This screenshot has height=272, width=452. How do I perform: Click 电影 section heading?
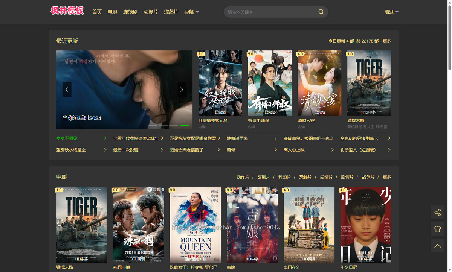pyautogui.click(x=62, y=177)
